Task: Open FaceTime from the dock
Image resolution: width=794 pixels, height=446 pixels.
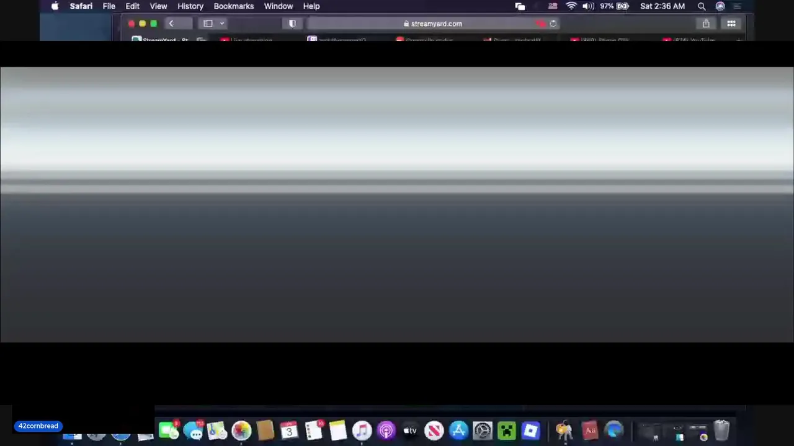Action: (x=168, y=431)
